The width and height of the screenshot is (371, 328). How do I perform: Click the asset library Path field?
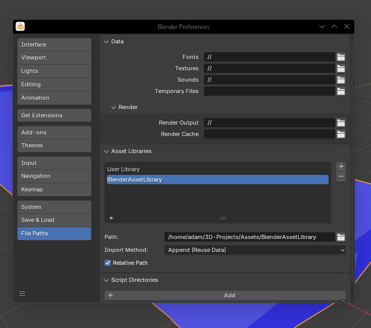tap(250, 237)
